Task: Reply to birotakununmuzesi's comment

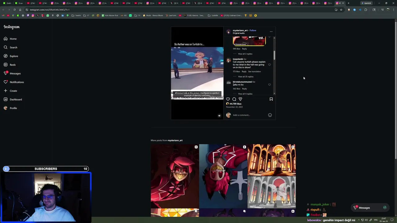Action: click(244, 89)
